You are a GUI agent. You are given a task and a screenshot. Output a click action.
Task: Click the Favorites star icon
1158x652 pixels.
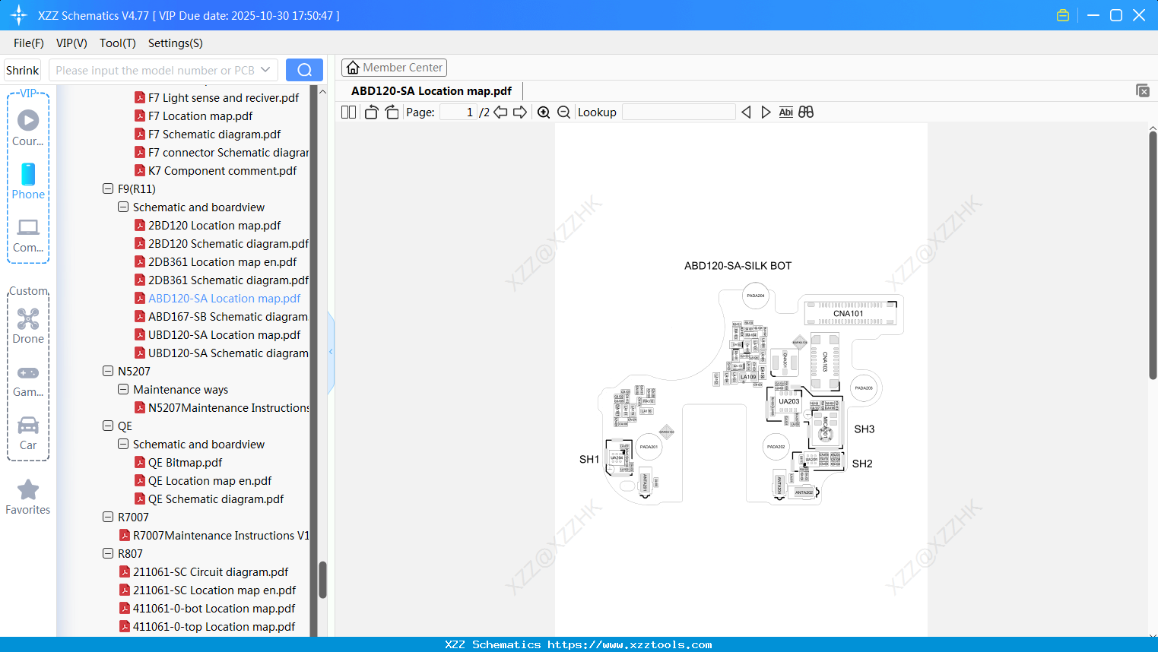pyautogui.click(x=28, y=489)
